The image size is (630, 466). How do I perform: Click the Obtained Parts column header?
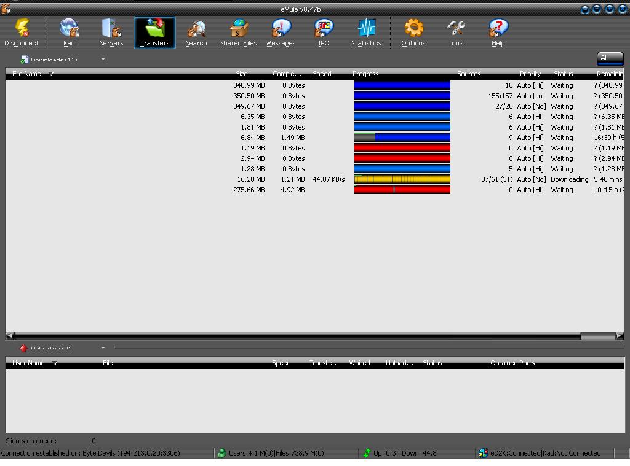pyautogui.click(x=512, y=363)
